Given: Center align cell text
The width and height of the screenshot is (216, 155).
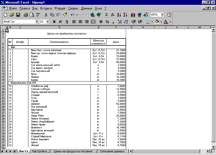Looking at the screenshot, I should click(x=80, y=22).
